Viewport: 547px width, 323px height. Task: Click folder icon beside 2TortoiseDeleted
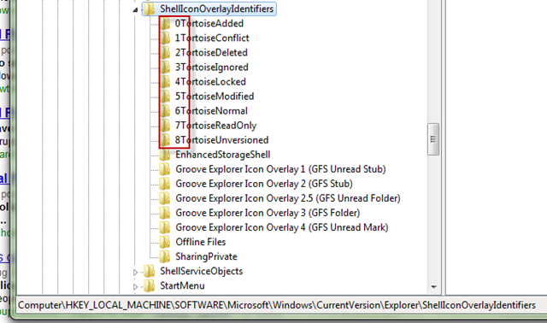click(165, 53)
